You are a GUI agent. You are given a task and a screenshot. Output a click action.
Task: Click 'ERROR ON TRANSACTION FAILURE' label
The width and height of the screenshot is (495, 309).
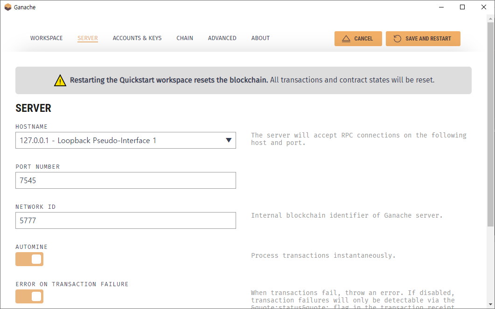pos(72,284)
